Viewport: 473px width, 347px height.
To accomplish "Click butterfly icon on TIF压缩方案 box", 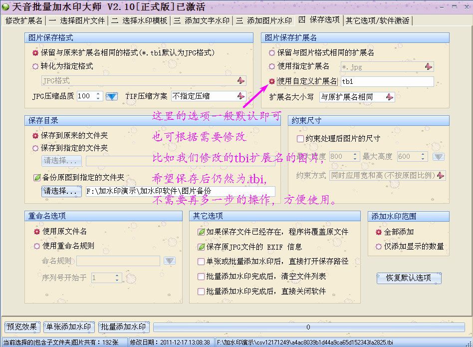I will [240, 96].
